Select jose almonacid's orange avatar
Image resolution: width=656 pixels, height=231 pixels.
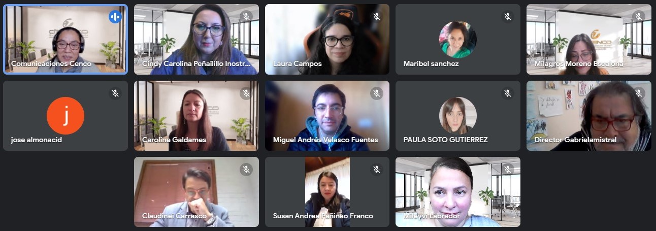(x=65, y=116)
